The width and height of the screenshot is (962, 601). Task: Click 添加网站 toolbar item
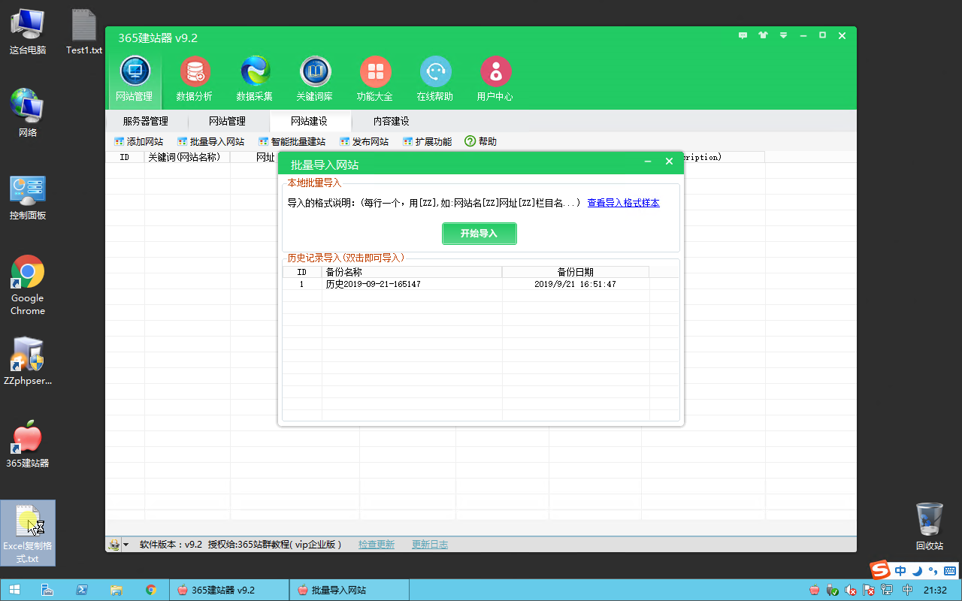138,141
